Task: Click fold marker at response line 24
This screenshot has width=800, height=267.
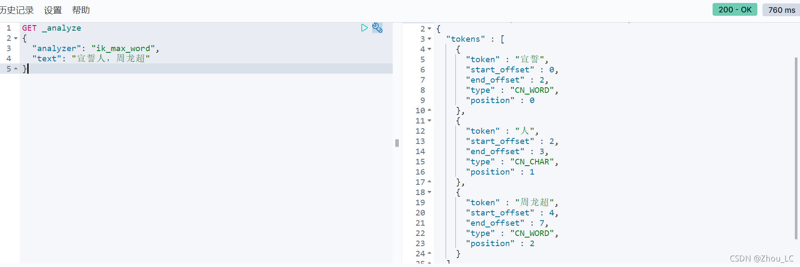Action: [x=429, y=253]
